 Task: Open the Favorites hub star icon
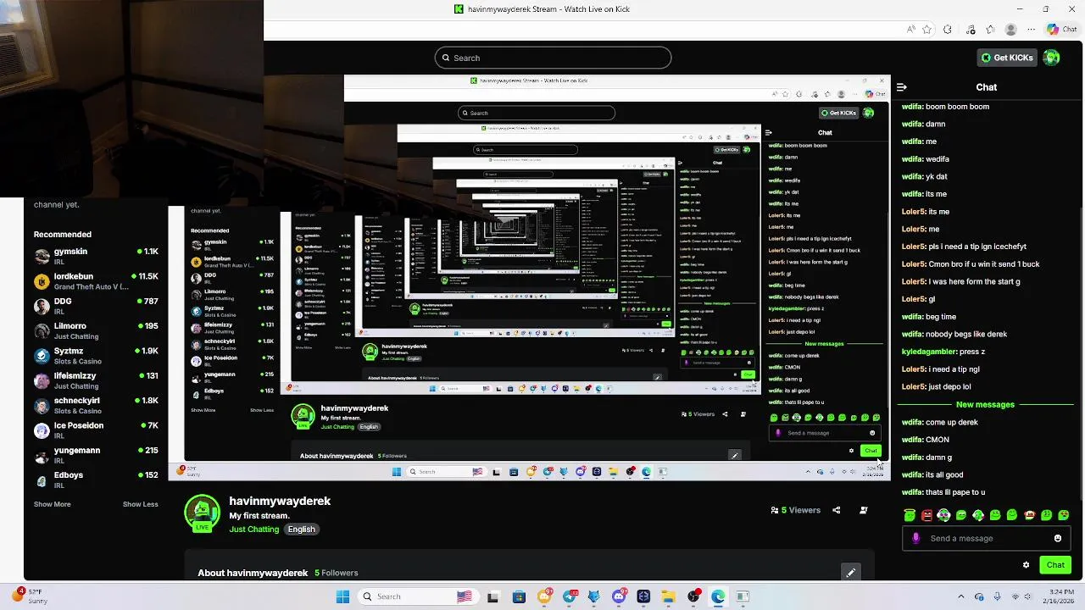coord(989,30)
